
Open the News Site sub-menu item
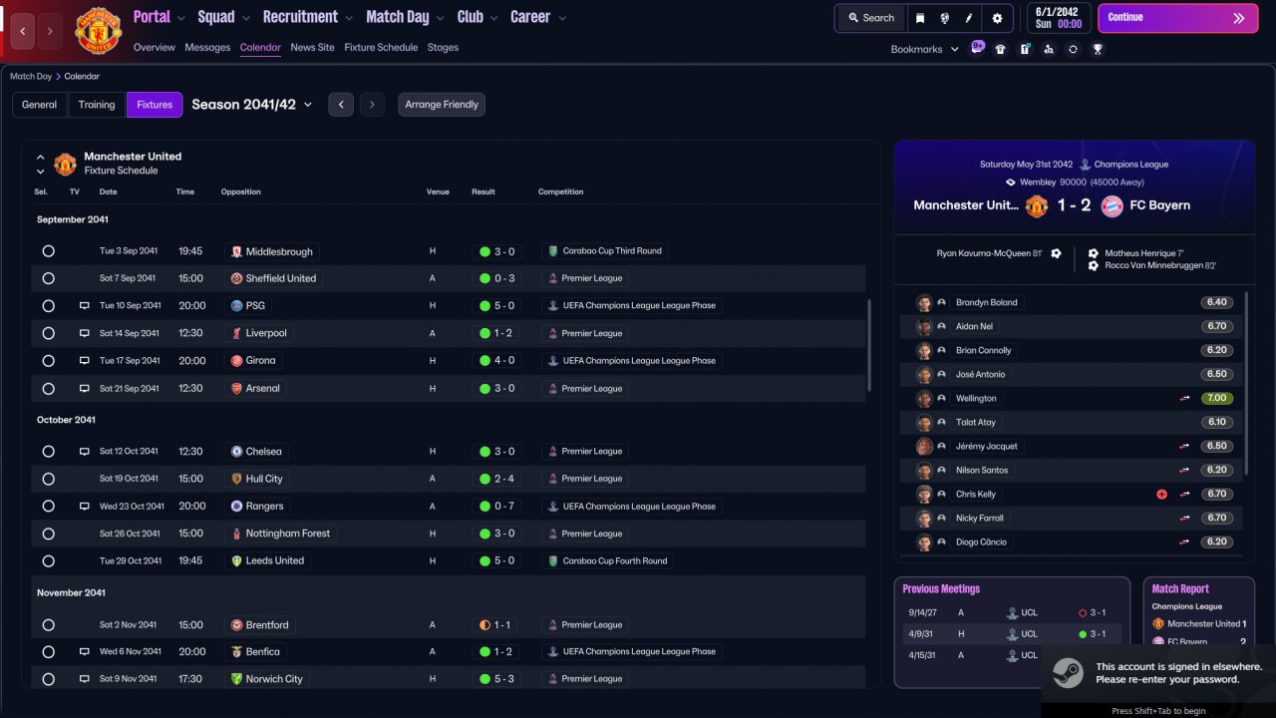(x=313, y=48)
